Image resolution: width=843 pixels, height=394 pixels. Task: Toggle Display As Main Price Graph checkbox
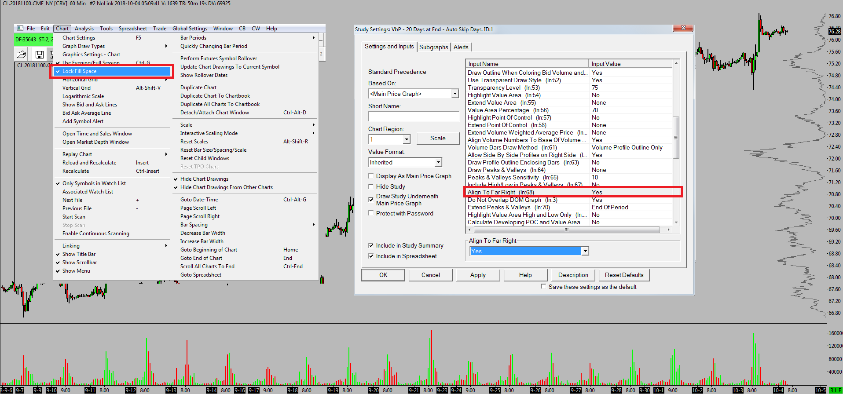pyautogui.click(x=371, y=176)
